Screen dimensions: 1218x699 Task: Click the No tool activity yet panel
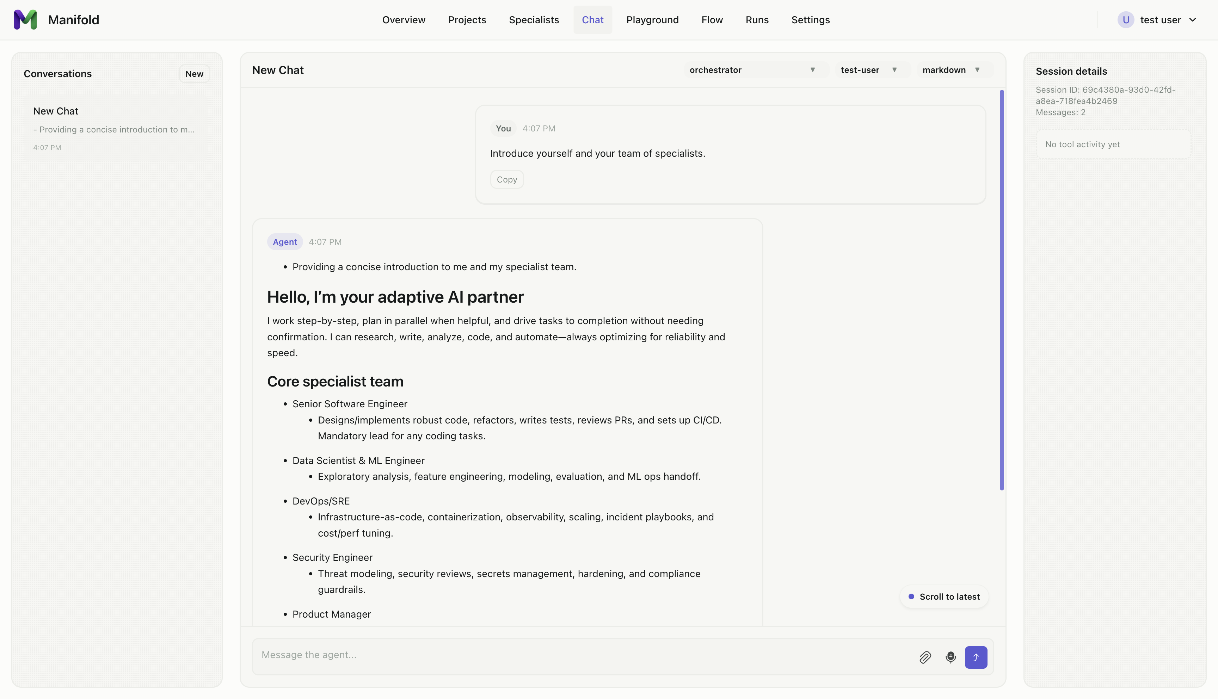click(1113, 144)
